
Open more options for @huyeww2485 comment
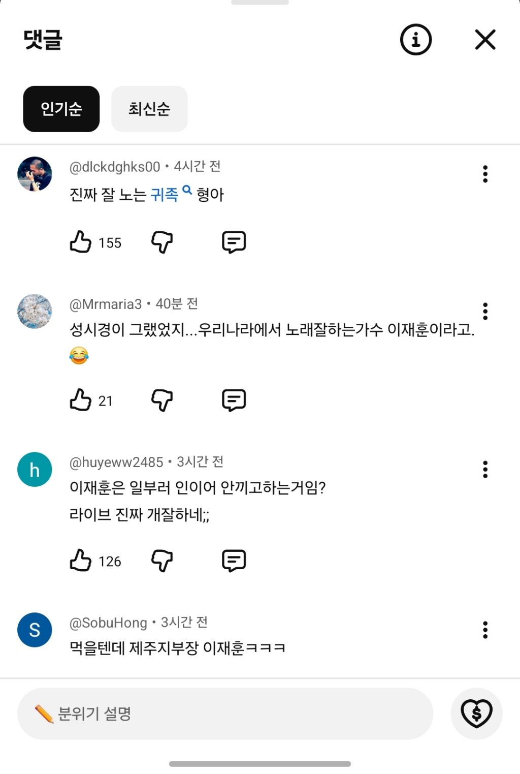(485, 469)
